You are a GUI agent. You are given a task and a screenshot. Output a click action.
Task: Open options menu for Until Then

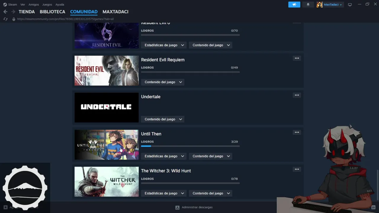297,132
